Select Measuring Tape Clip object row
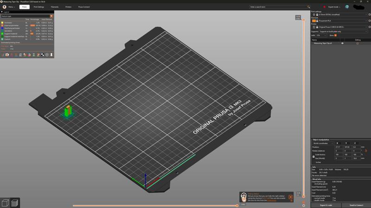 coord(341,43)
